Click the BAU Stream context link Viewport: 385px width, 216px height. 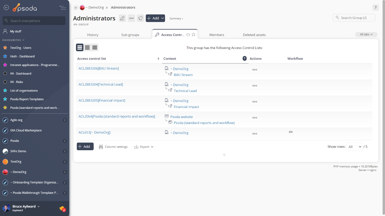183,75
